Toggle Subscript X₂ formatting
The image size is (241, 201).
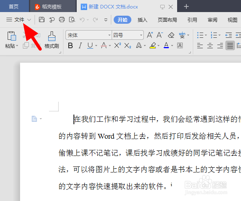click(128, 45)
